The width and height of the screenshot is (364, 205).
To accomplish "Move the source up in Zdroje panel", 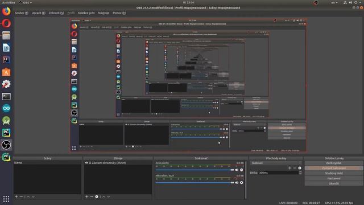I will pyautogui.click(x=104, y=196).
